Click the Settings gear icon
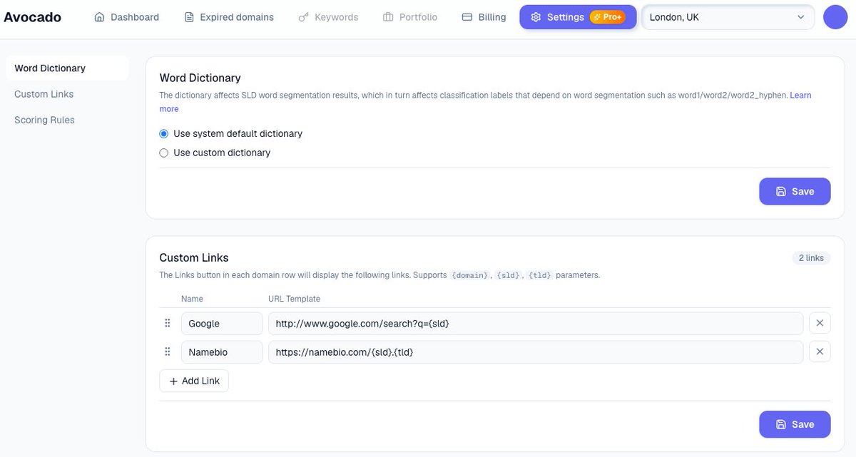The width and height of the screenshot is (856, 457). pyautogui.click(x=536, y=17)
